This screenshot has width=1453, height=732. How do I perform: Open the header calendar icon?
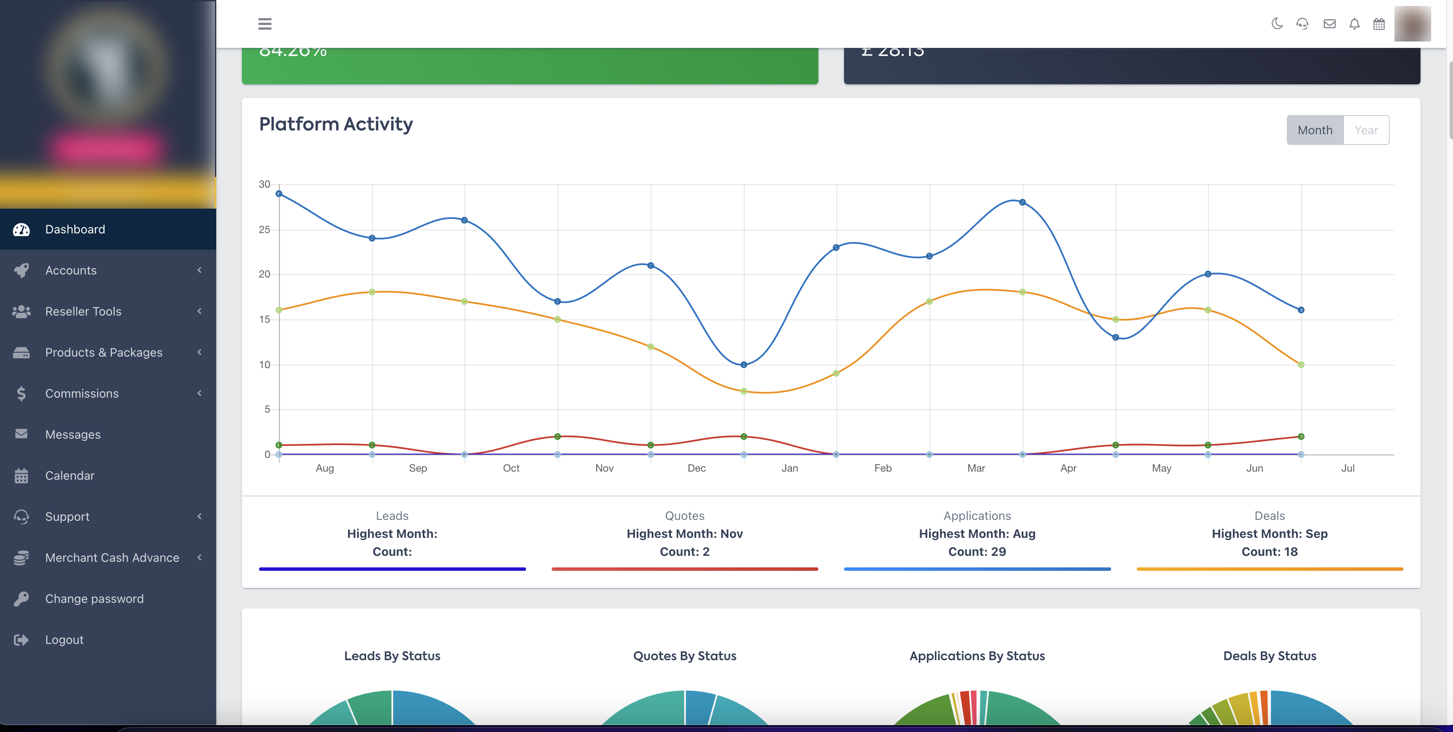pyautogui.click(x=1379, y=24)
